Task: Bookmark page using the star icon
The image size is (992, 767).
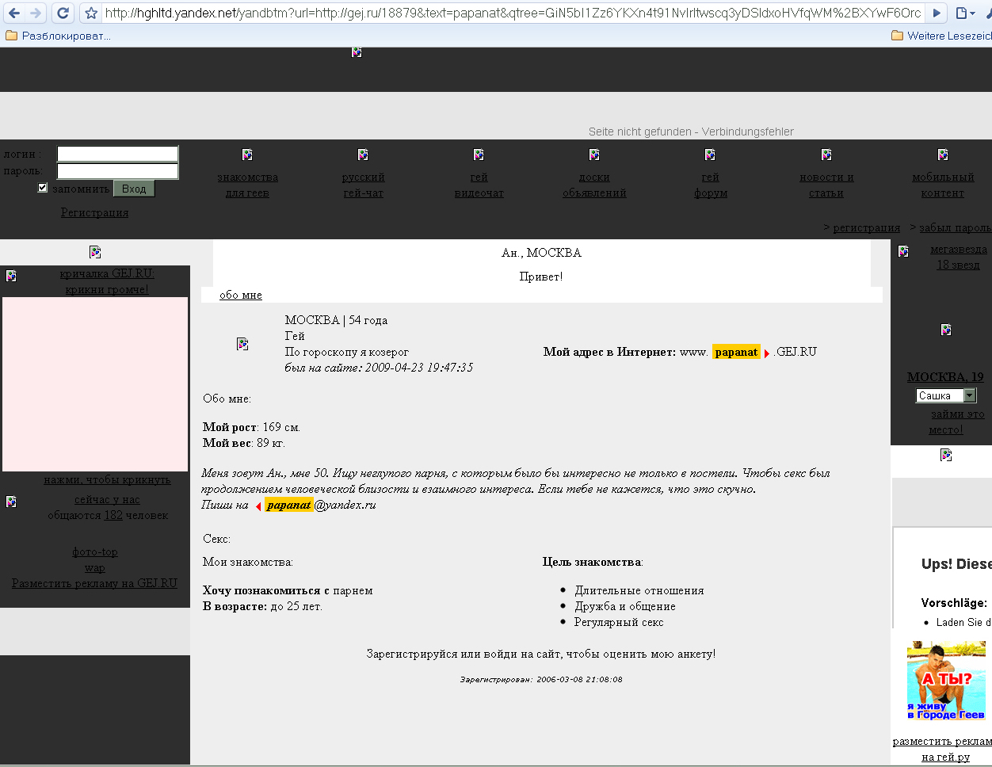Action: (x=91, y=13)
